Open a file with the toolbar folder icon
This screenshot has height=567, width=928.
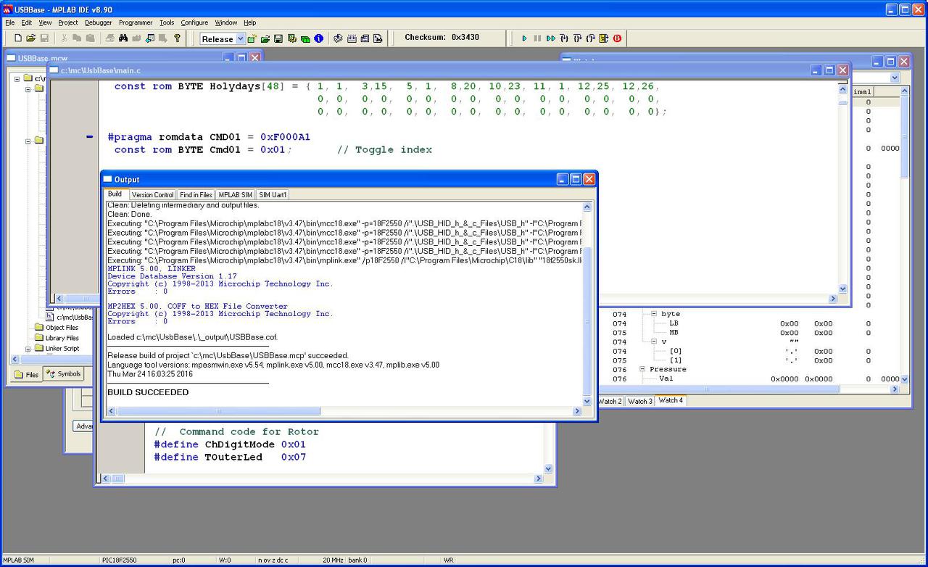click(31, 38)
